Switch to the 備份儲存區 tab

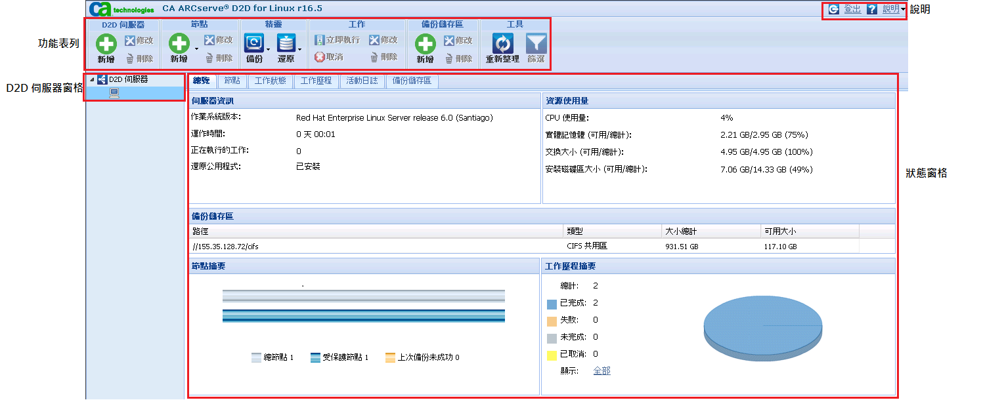[412, 81]
